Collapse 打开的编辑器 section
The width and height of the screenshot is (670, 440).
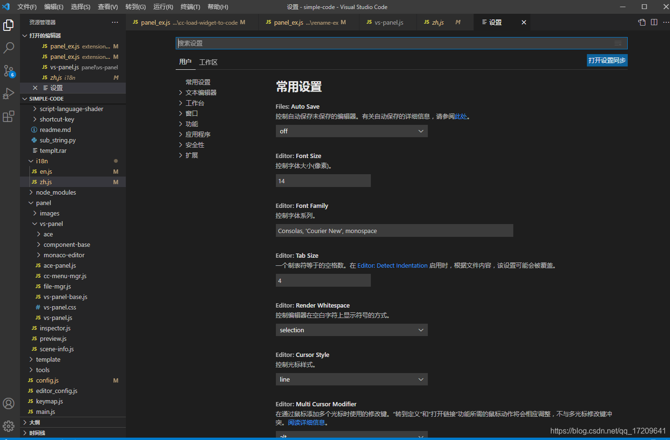(x=73, y=36)
